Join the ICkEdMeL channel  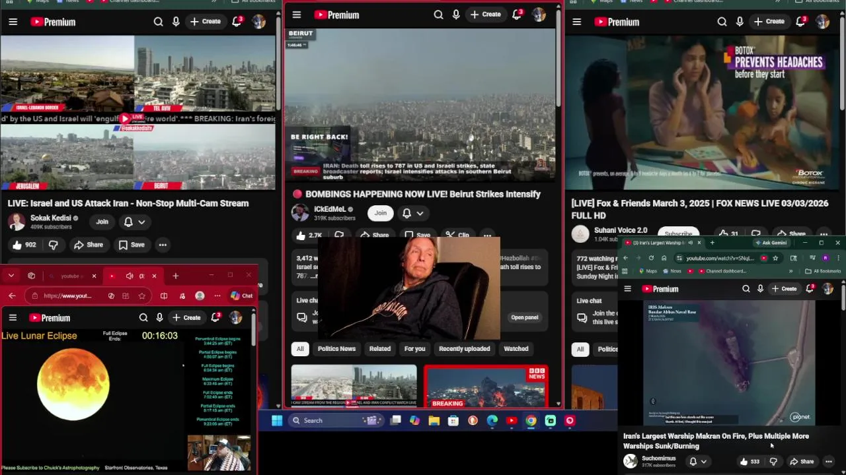pyautogui.click(x=381, y=213)
